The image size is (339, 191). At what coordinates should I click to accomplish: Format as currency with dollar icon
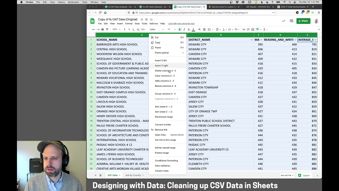click(125, 29)
